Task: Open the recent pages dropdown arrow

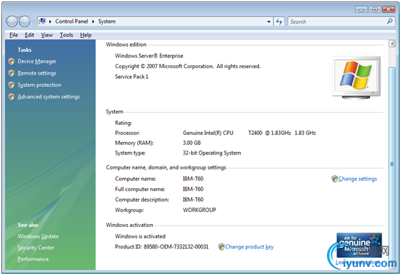Action: [34, 22]
